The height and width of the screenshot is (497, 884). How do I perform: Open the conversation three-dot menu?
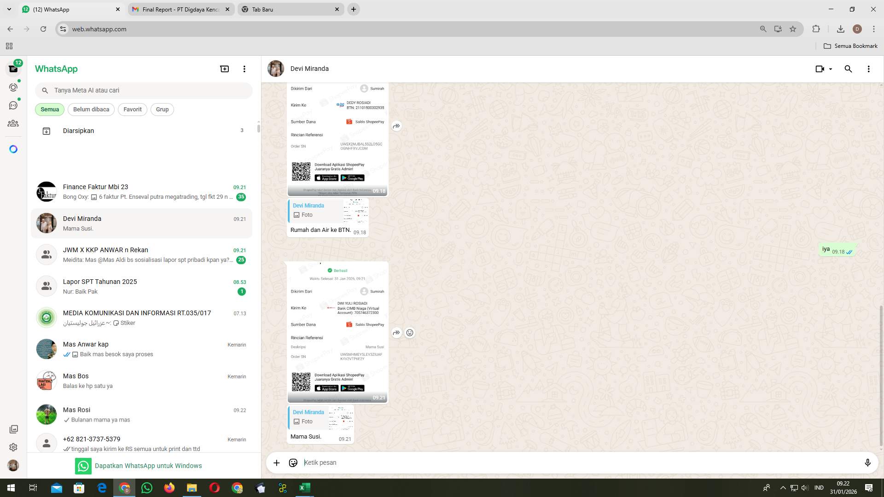point(868,69)
